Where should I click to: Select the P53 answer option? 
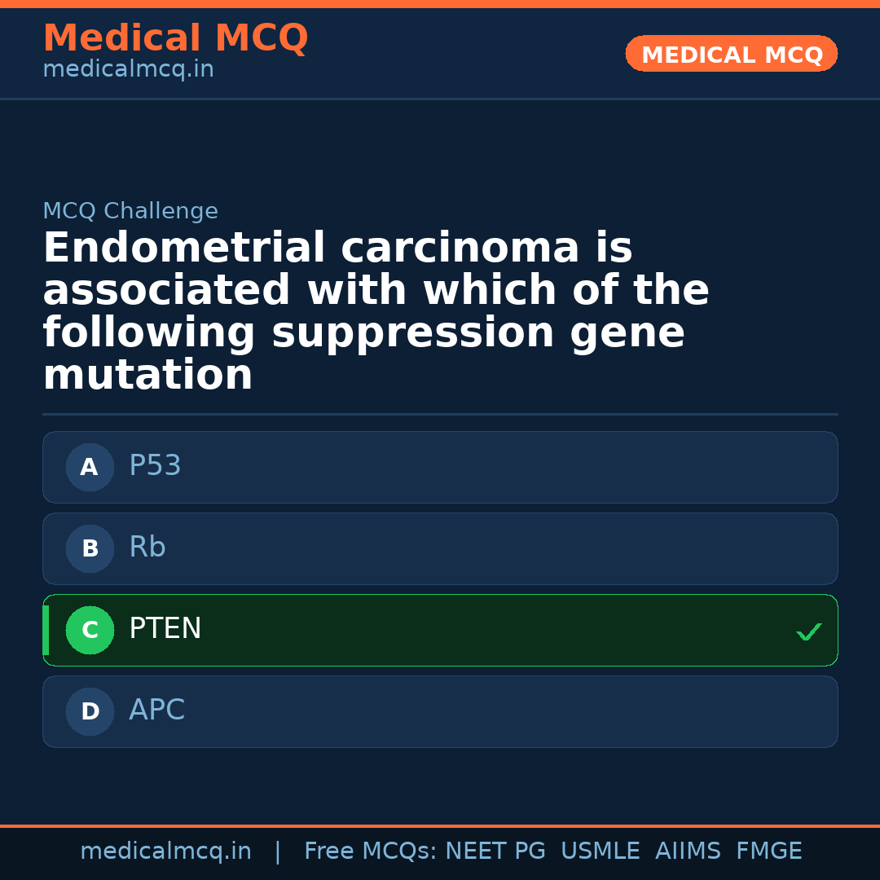[x=440, y=467]
